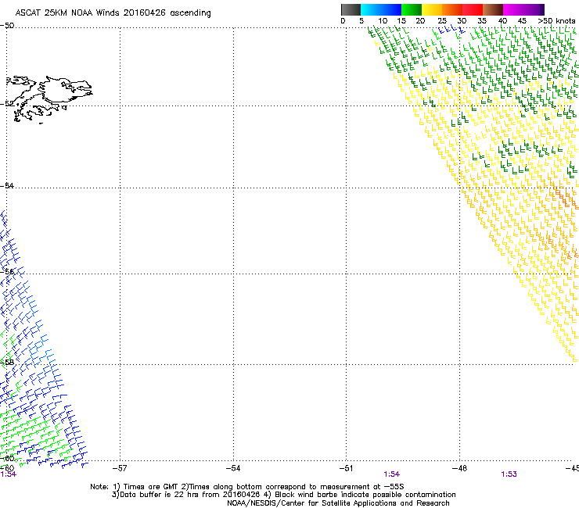This screenshot has width=579, height=508.
Task: Click the 1:53 time stamp below map
Action: 509,474
